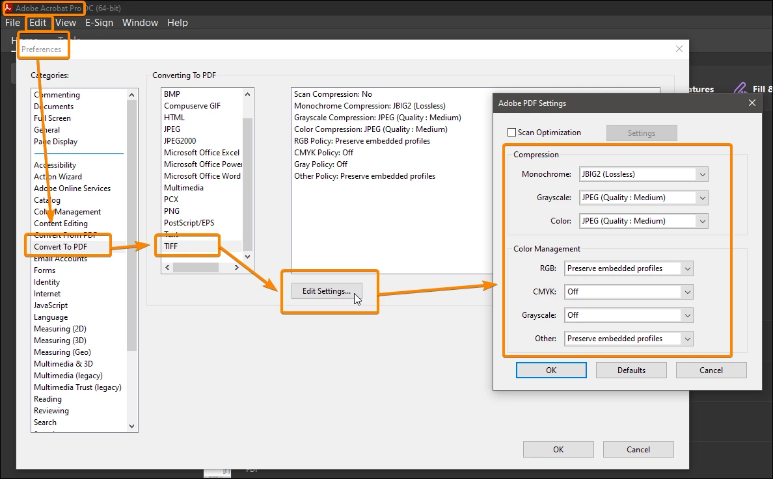
Task: Click the Adobe Acrobat title bar icon
Action: point(8,8)
